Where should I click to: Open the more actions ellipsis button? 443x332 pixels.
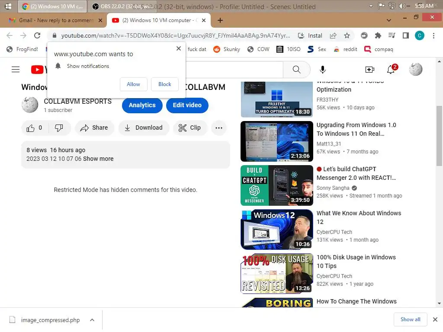point(218,128)
